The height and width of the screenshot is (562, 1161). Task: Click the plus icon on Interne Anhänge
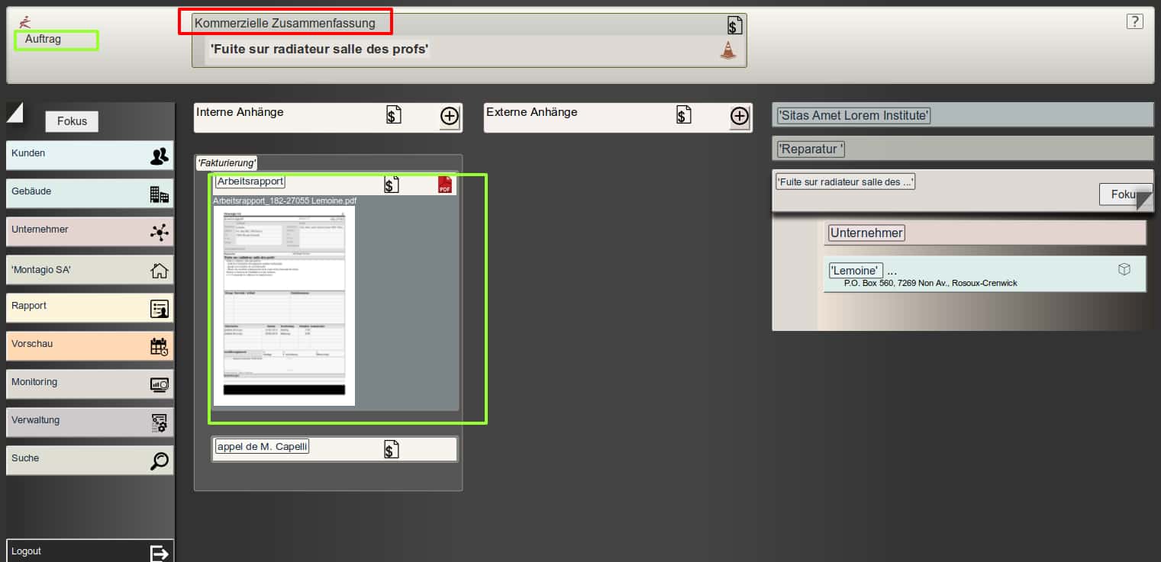(450, 116)
